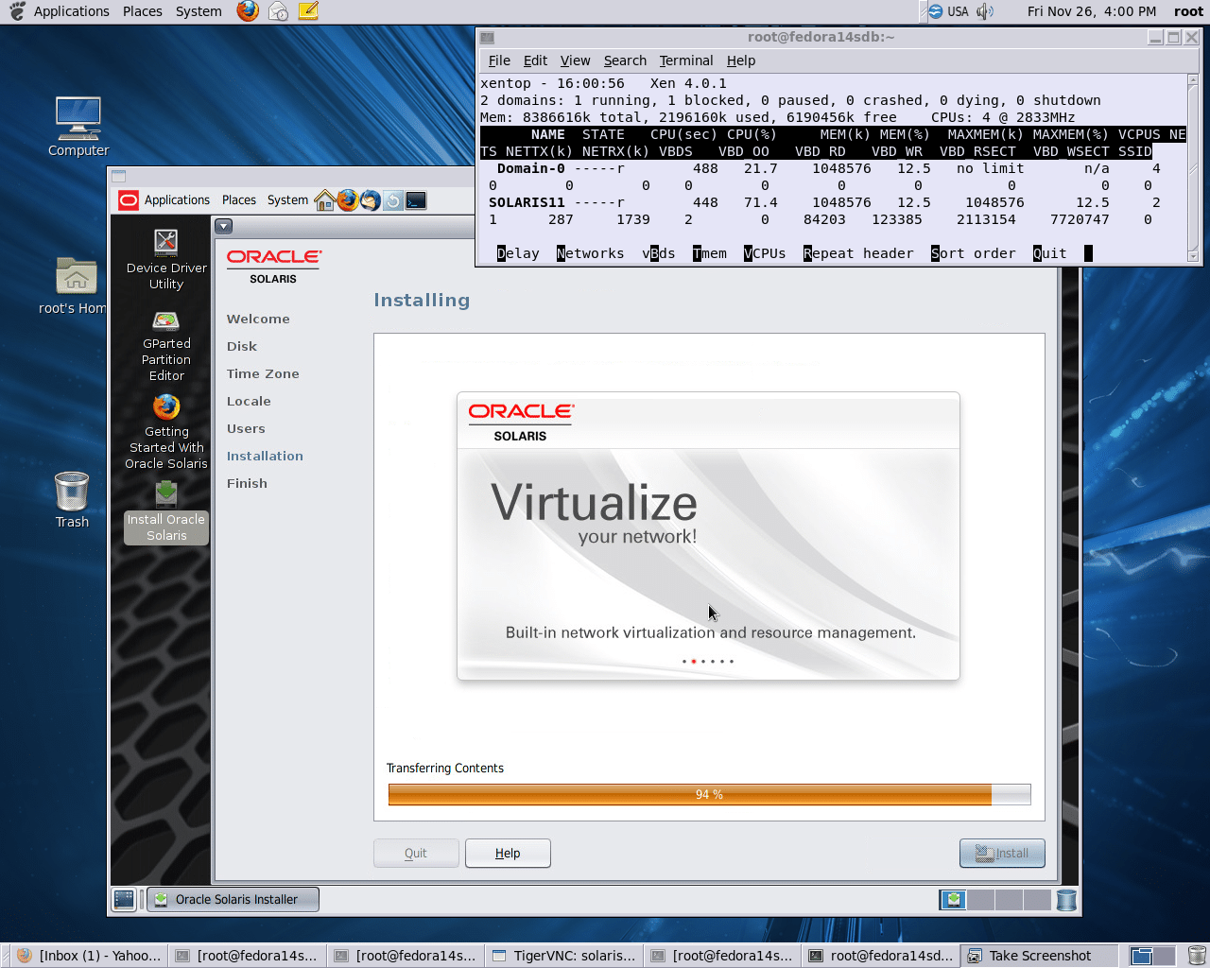This screenshot has height=968, width=1210.
Task: Click the Disk step in installer sidebar
Action: tap(242, 347)
